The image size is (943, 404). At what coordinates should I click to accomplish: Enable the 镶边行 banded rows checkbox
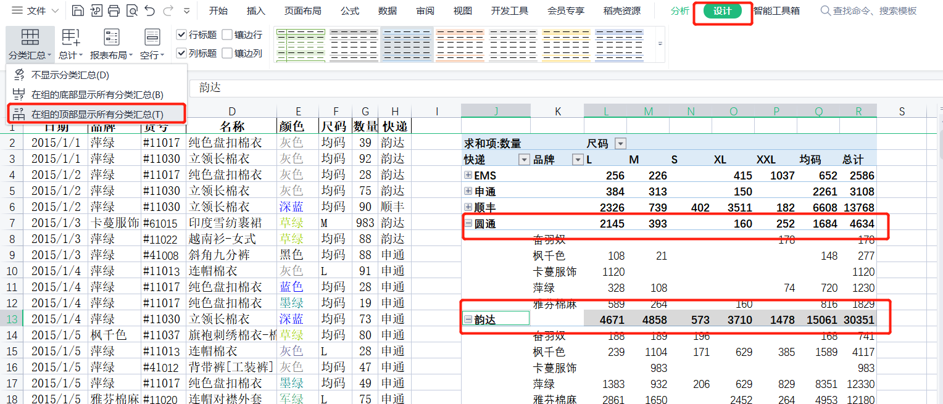click(227, 35)
